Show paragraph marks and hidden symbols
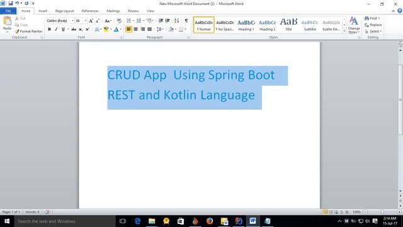Screen dimensions: 403x227 click(186, 21)
